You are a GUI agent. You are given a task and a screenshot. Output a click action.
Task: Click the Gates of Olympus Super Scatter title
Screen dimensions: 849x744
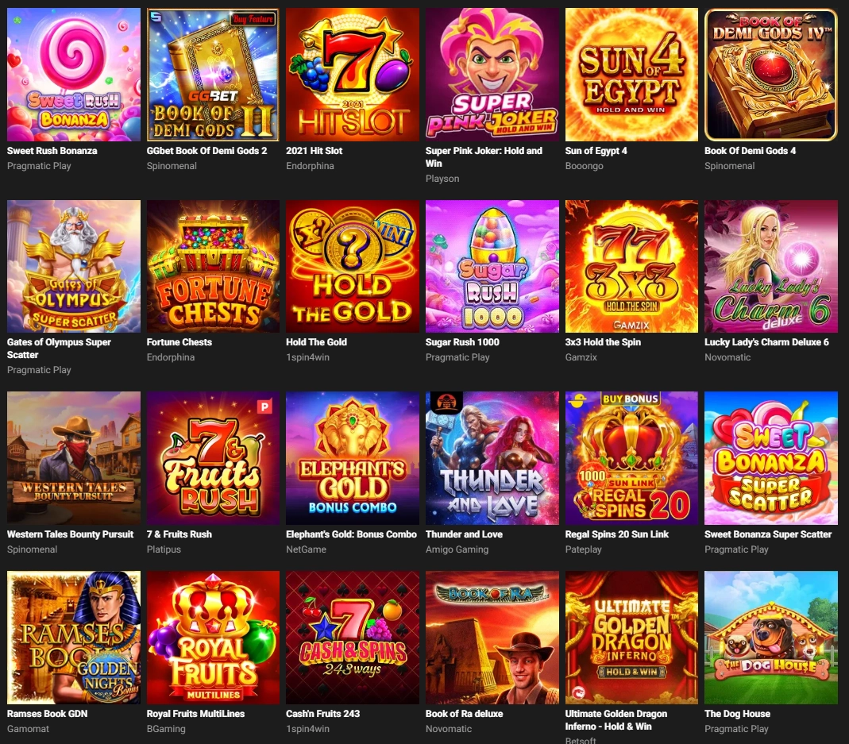(59, 349)
